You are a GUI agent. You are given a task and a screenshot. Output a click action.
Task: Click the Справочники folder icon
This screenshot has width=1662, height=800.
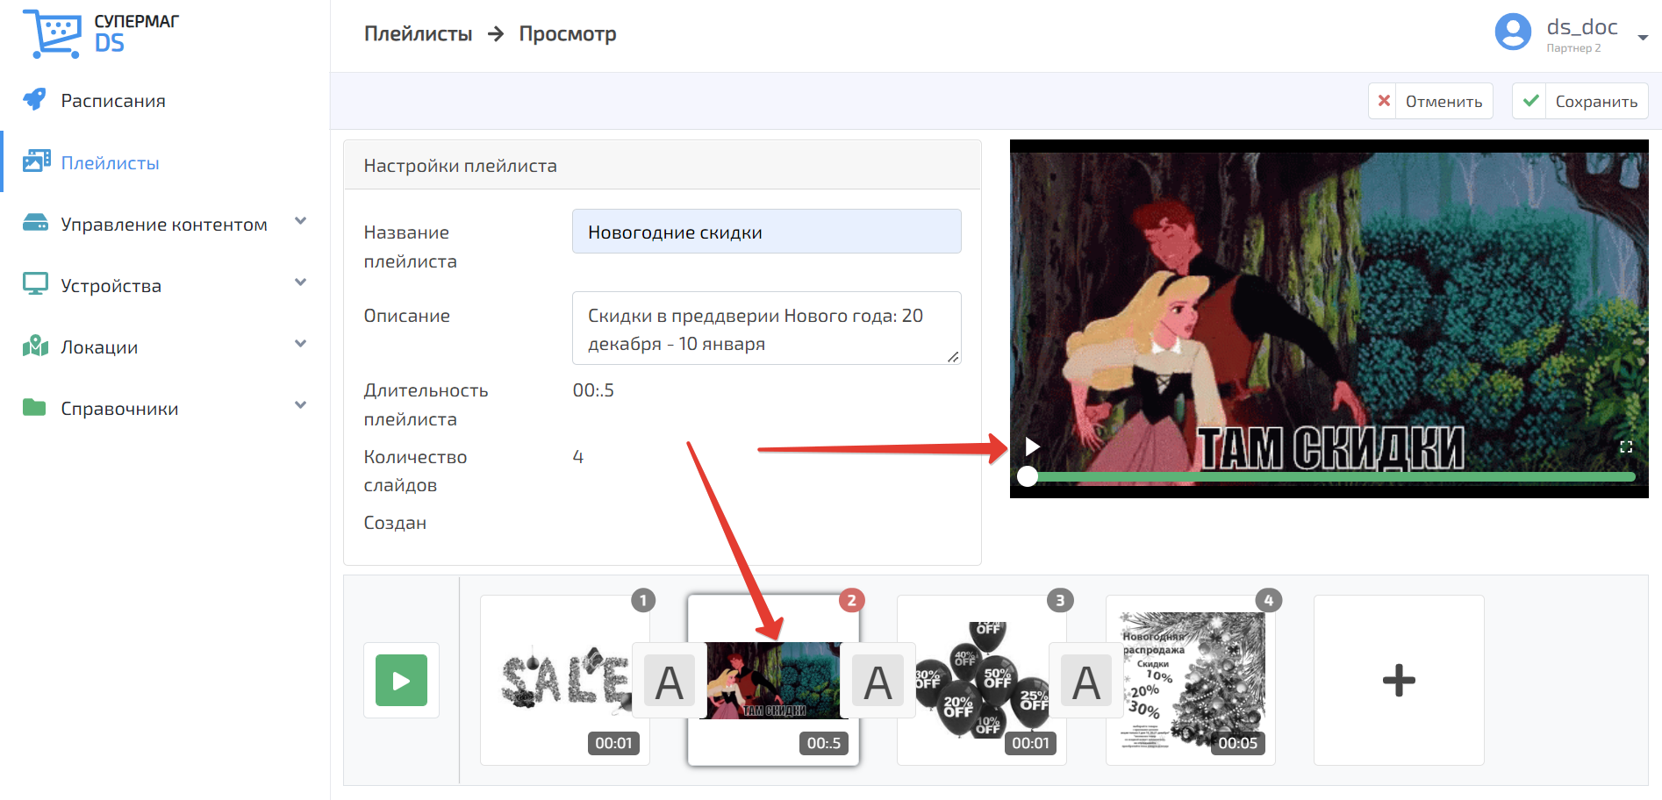[34, 407]
